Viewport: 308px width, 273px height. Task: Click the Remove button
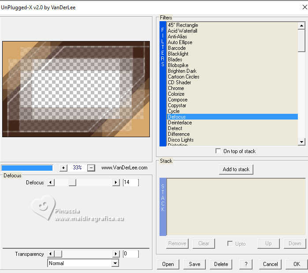(x=177, y=243)
